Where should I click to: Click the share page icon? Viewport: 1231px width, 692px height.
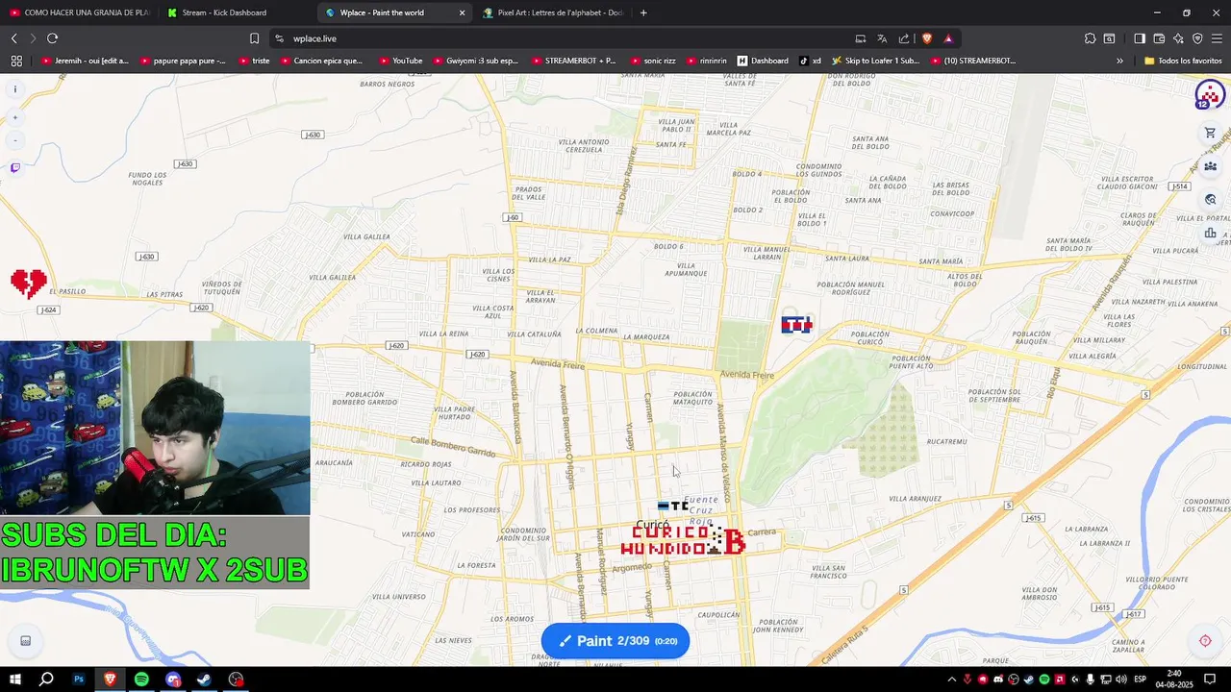coord(904,38)
